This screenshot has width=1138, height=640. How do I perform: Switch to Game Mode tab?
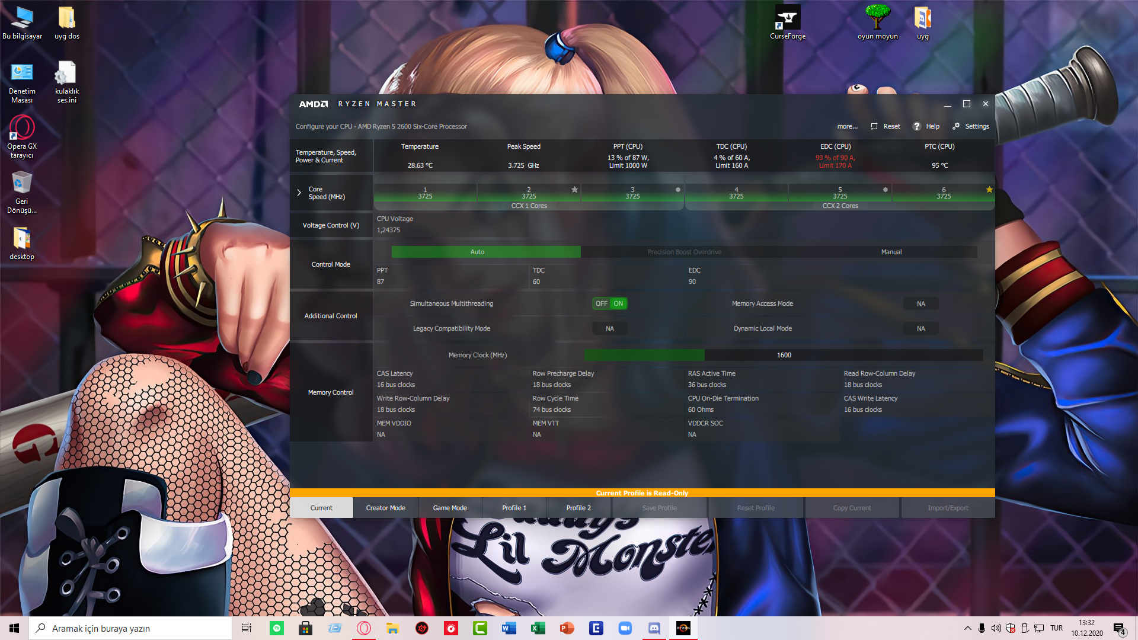coord(450,508)
